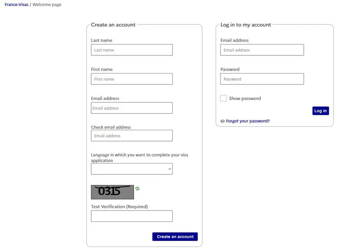Focus the Check email address input box
Viewport: 347px width, 250px height.
tap(132, 136)
